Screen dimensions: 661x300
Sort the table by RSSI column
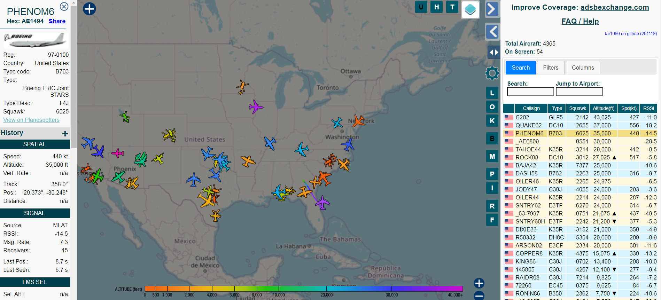[648, 108]
